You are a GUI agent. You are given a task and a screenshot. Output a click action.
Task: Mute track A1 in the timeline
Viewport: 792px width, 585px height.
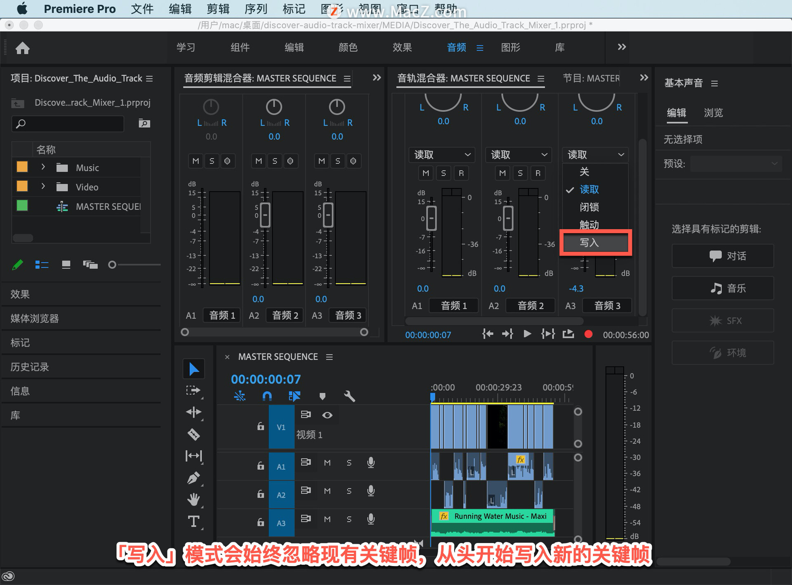pos(327,463)
